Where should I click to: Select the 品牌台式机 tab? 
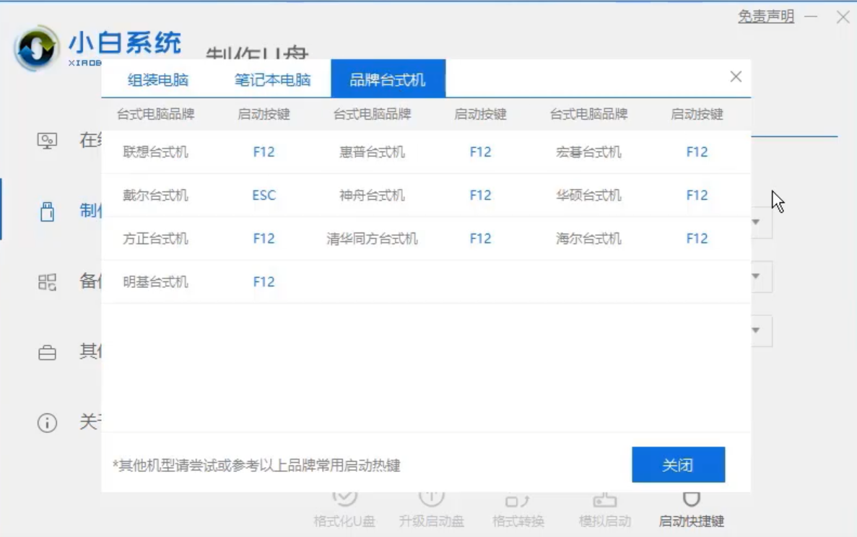click(388, 79)
